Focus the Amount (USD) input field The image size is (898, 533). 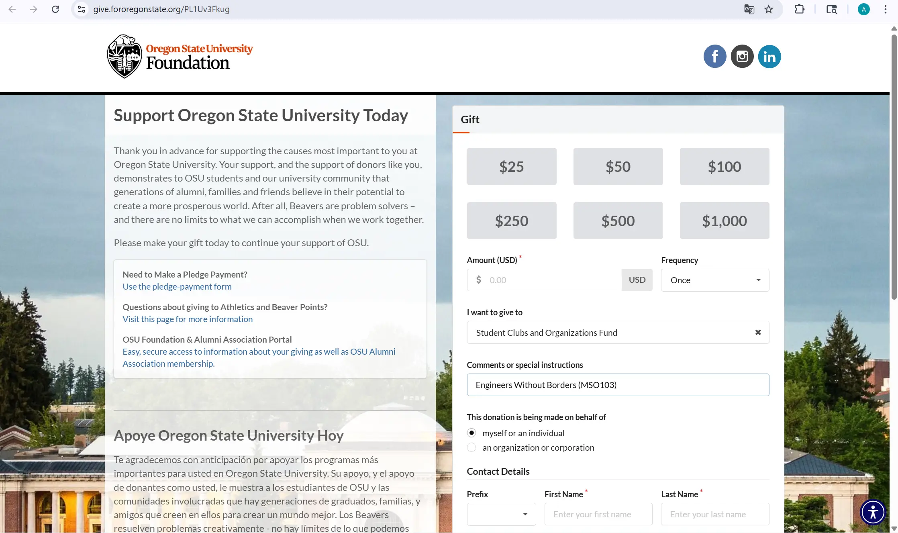[x=544, y=280]
